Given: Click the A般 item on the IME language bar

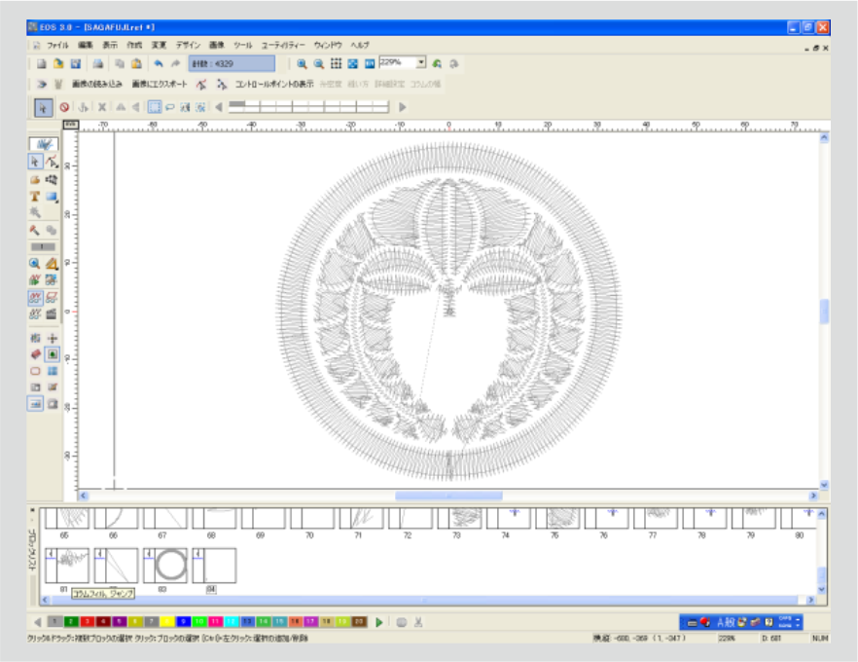Looking at the screenshot, I should click(726, 622).
